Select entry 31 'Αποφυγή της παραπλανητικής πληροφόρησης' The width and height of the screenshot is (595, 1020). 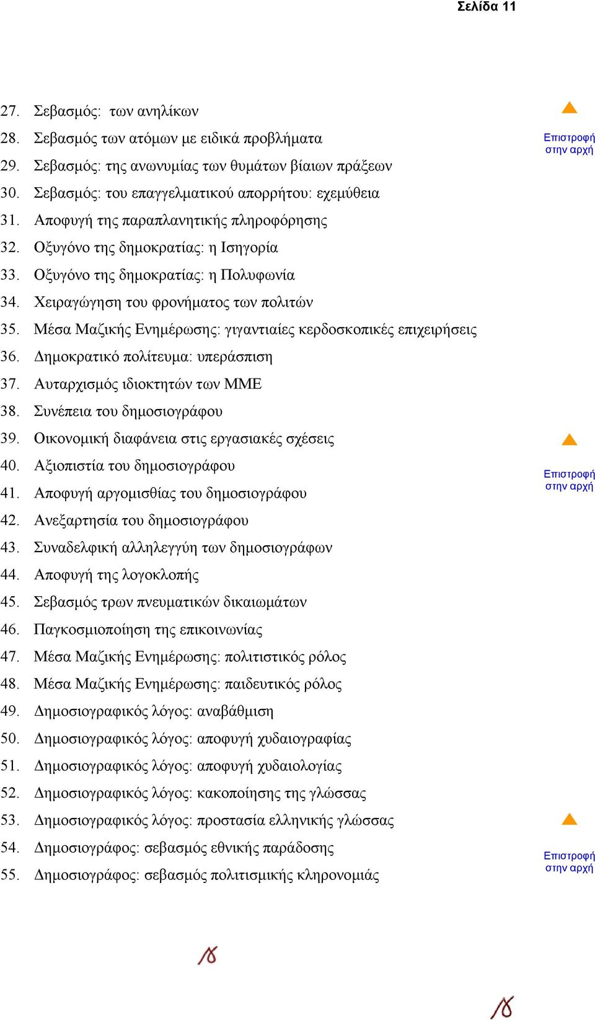point(180,221)
